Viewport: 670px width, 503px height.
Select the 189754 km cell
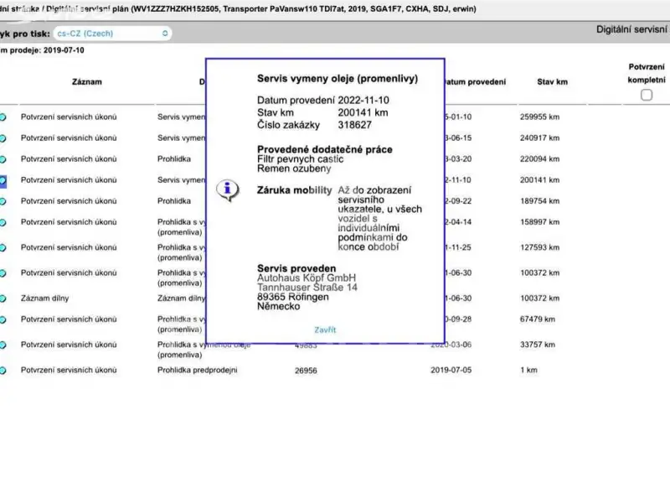point(539,201)
